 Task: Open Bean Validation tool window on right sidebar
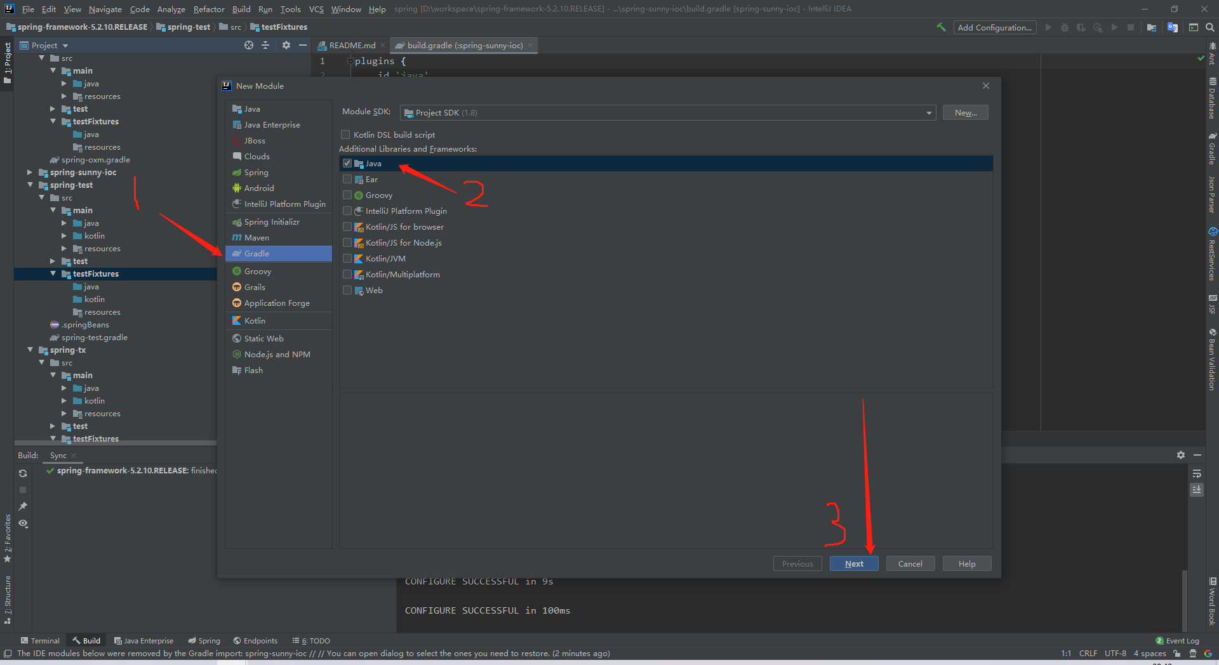click(x=1212, y=359)
